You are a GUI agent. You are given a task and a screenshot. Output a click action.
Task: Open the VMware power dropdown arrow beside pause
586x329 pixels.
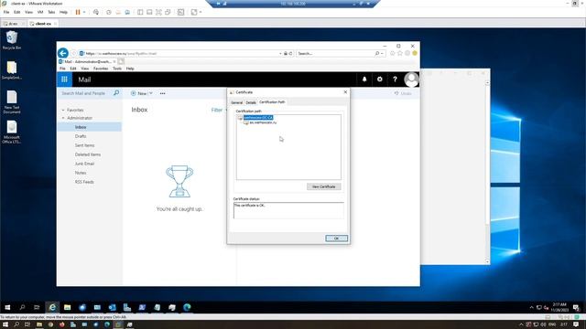click(x=84, y=12)
